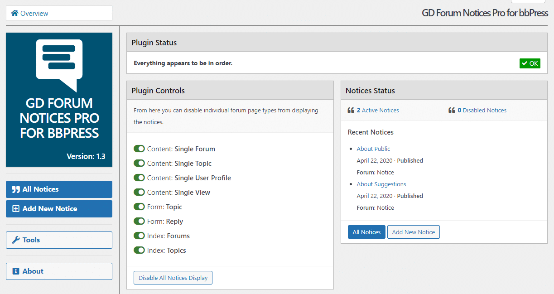
Task: Open the Overview tab
Action: pyautogui.click(x=59, y=13)
